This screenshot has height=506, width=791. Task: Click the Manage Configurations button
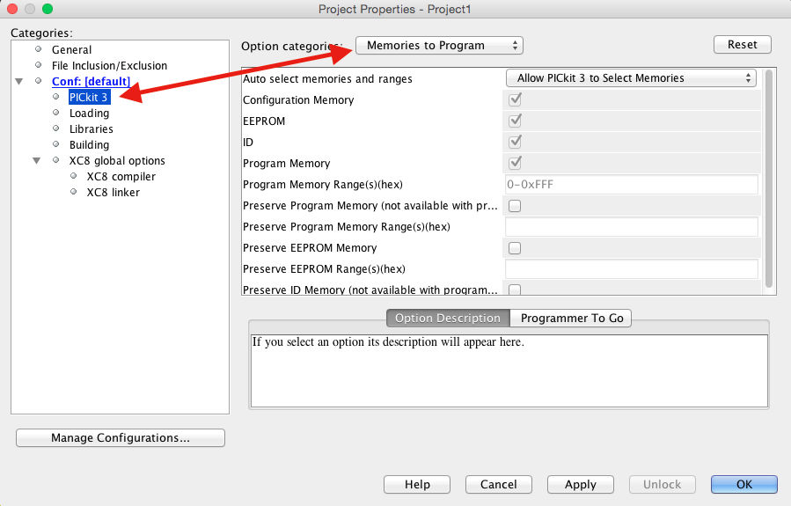coord(121,438)
